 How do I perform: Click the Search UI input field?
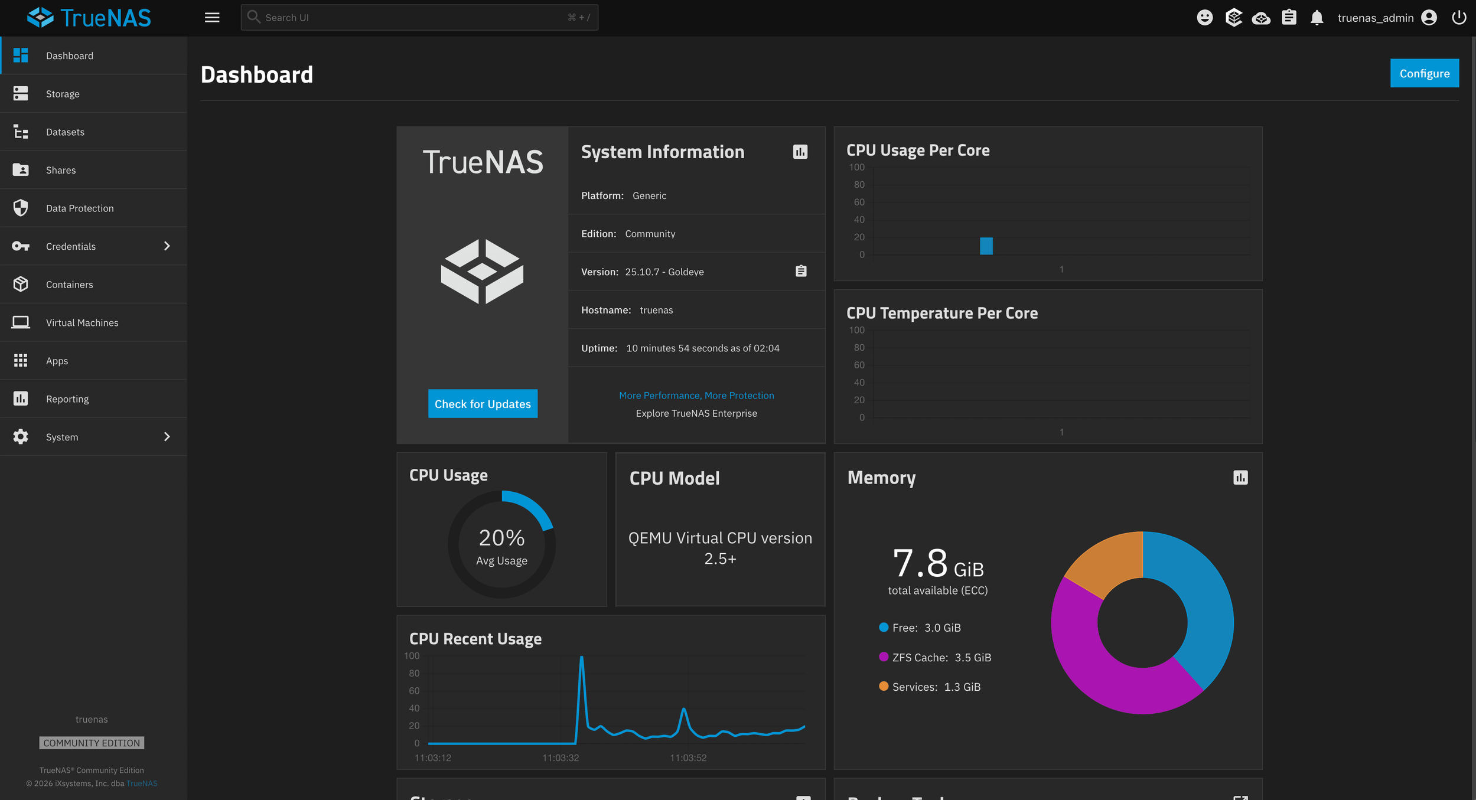point(419,18)
